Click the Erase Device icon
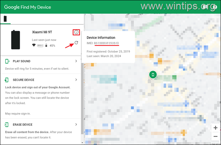The image size is (221, 145). pos(6,125)
